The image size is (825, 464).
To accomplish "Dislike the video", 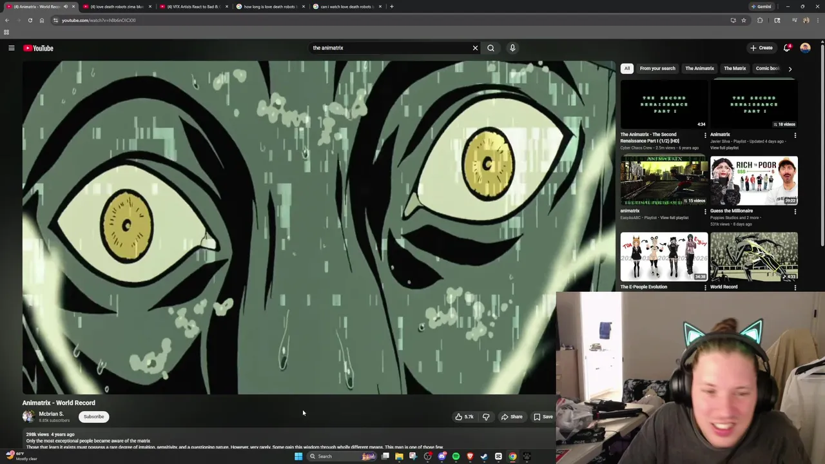I will (x=486, y=416).
